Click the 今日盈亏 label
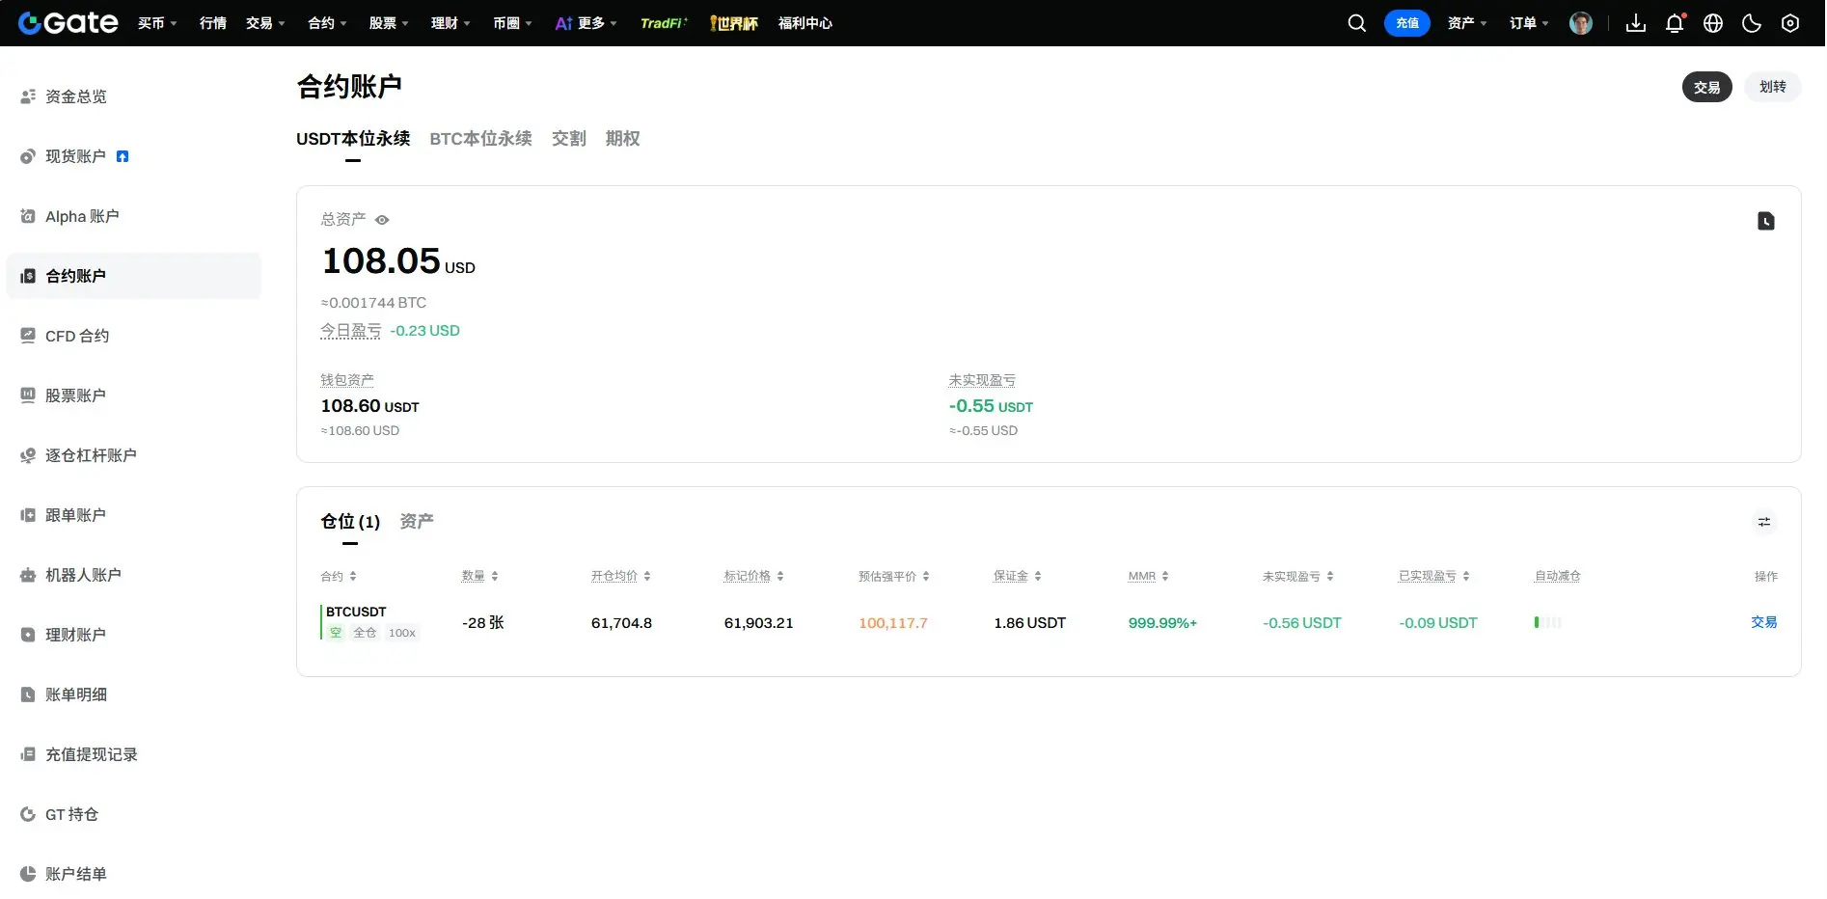The height and width of the screenshot is (899, 1827). click(351, 331)
